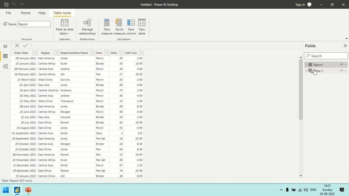Select the Table tools tab
The image size is (349, 196).
[x=62, y=13]
